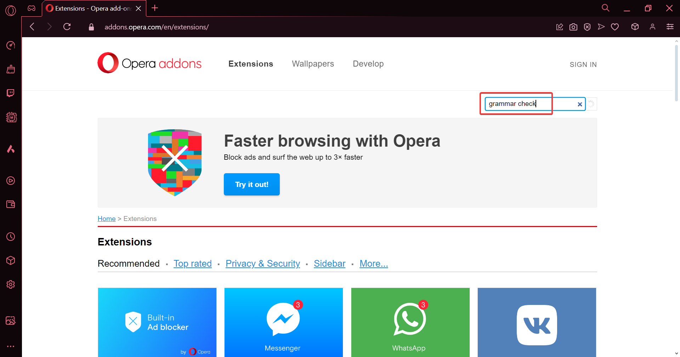This screenshot has width=680, height=357.
Task: Open GX Corner gamepad icon
Action: (x=32, y=8)
